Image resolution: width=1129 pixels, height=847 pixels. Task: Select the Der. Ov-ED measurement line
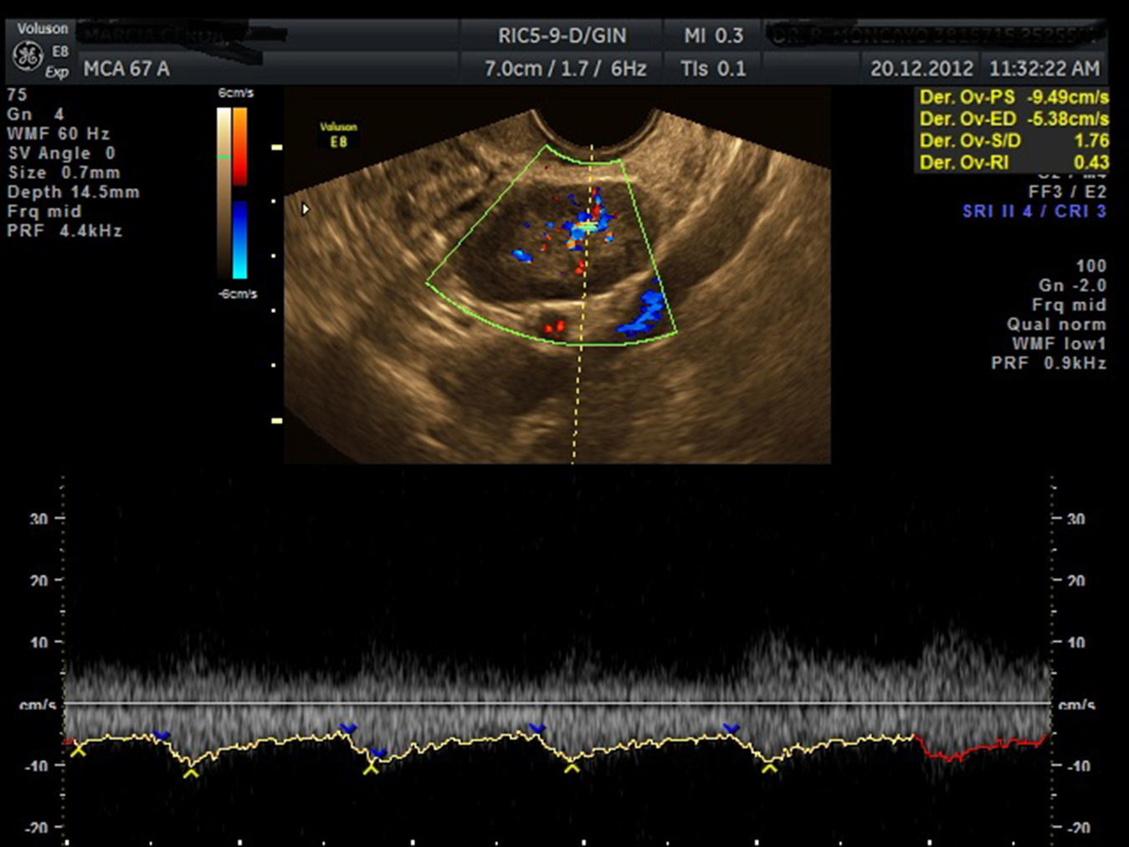(1013, 119)
